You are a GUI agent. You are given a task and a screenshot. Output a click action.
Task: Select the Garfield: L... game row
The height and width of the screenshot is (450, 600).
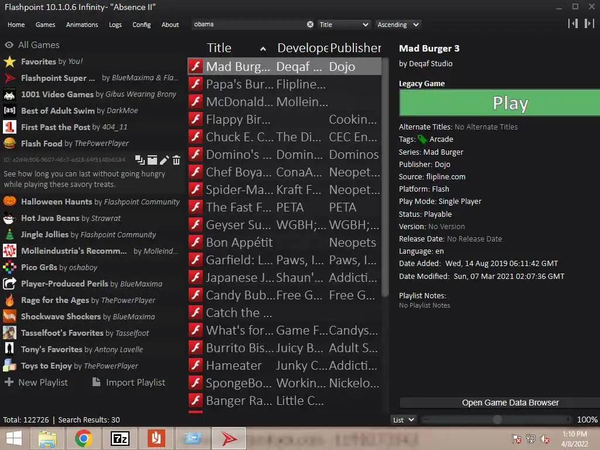point(284,260)
